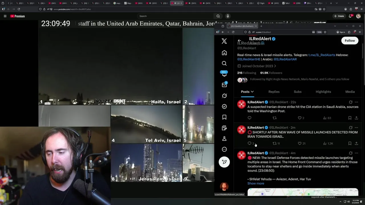Open a new tab in the X window

[261, 26]
